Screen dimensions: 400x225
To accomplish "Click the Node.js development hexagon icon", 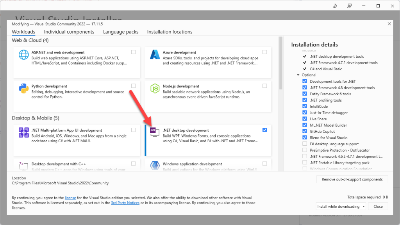I will click(155, 89).
